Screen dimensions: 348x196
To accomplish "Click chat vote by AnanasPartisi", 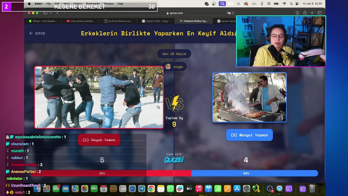I will coord(23,172).
